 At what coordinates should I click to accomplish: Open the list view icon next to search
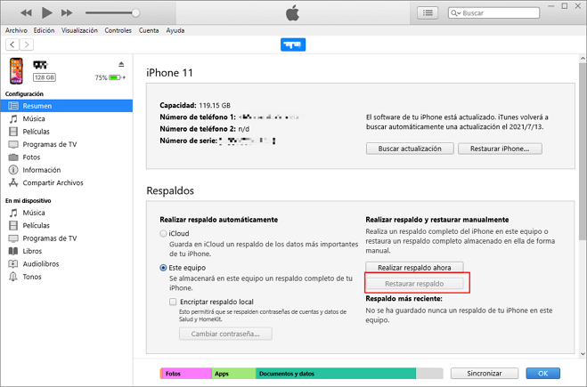tap(428, 12)
